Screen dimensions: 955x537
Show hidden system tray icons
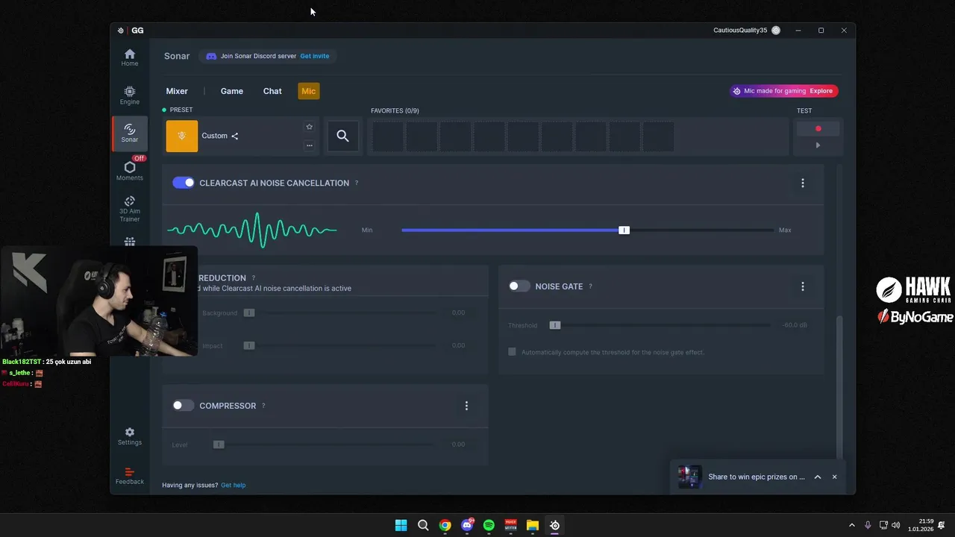tap(851, 525)
